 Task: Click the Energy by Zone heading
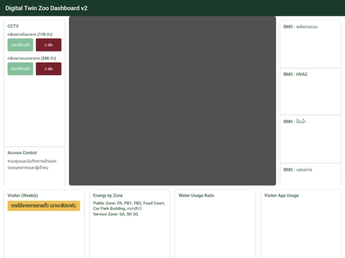click(x=108, y=196)
